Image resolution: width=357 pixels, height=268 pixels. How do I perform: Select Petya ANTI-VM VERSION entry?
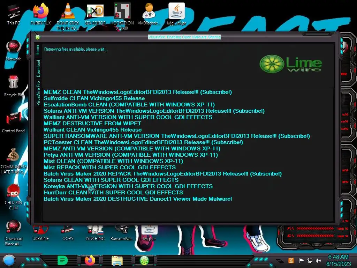(x=131, y=155)
